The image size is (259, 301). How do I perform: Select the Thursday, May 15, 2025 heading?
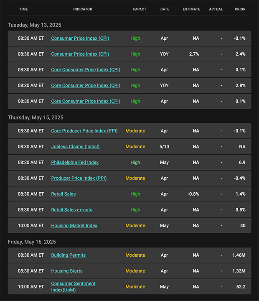tap(36, 117)
